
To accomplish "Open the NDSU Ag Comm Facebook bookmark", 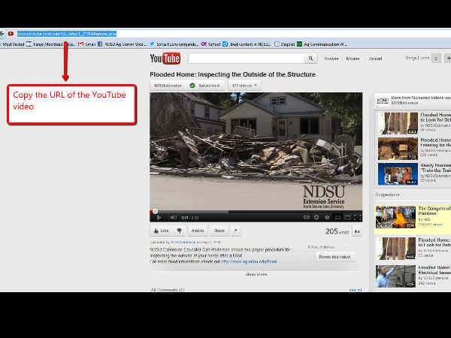I will click(123, 44).
